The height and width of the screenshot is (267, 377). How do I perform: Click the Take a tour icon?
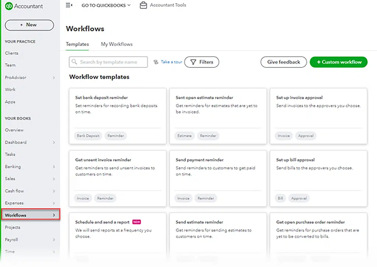[x=156, y=62]
